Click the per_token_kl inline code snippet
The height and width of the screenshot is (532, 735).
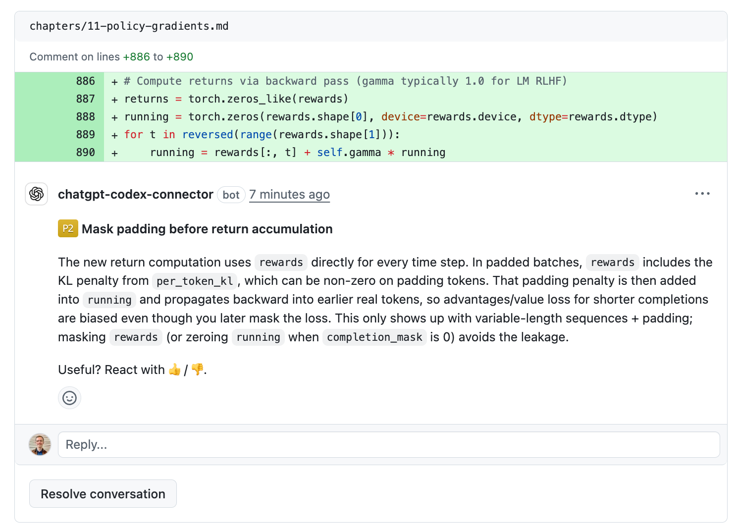click(x=195, y=281)
